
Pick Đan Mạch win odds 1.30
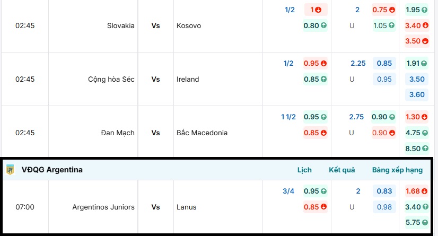click(x=416, y=117)
